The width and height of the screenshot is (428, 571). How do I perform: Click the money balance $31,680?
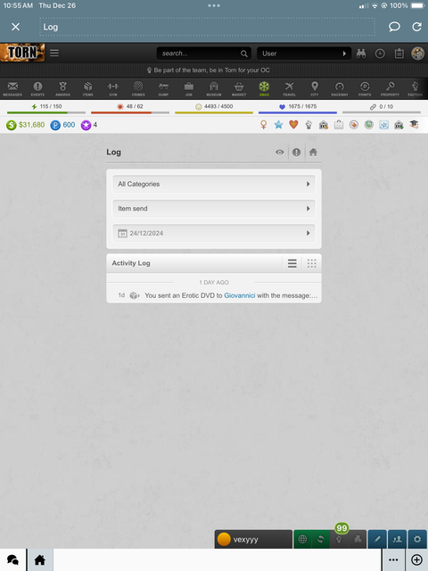coord(26,125)
